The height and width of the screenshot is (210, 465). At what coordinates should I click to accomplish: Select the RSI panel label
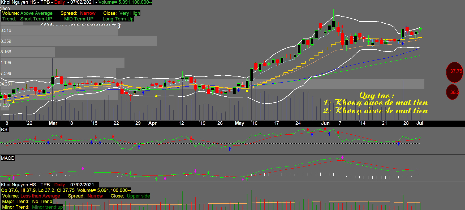click(x=5, y=130)
